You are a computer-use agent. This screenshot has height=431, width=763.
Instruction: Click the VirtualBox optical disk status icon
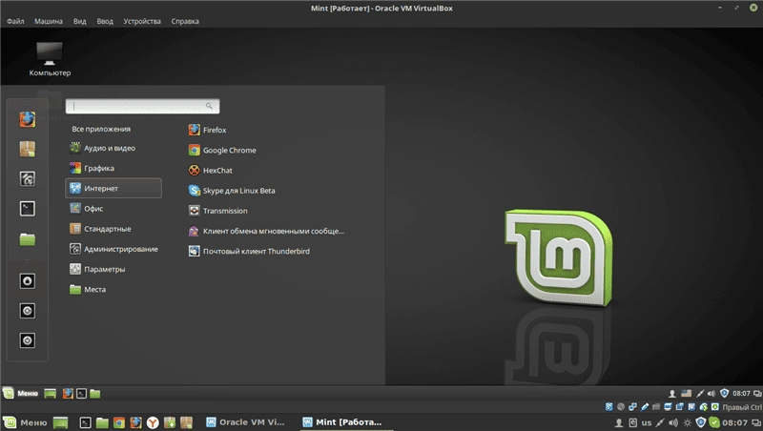coord(621,407)
